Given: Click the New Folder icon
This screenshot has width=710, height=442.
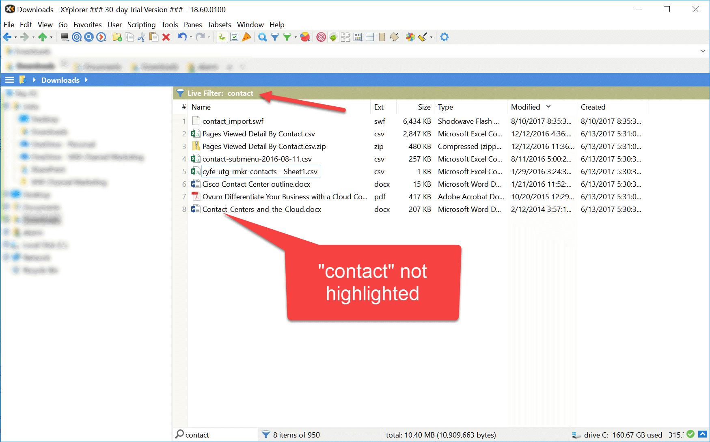Looking at the screenshot, I should pos(117,37).
